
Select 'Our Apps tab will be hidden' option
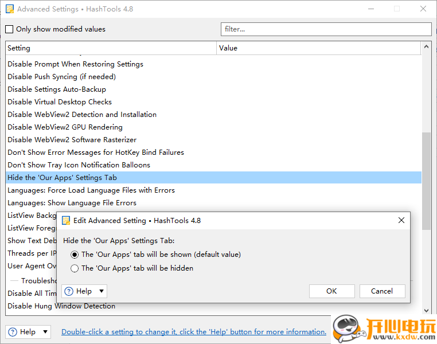pos(75,268)
